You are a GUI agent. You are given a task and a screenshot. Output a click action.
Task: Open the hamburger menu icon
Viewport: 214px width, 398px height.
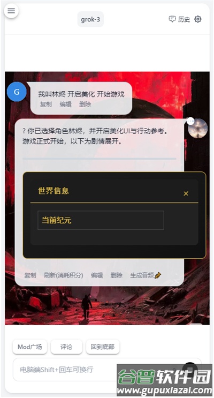[11, 11]
